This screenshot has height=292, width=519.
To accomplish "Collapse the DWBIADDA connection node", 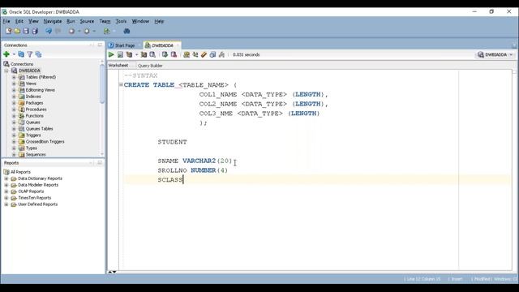I will tap(6, 71).
